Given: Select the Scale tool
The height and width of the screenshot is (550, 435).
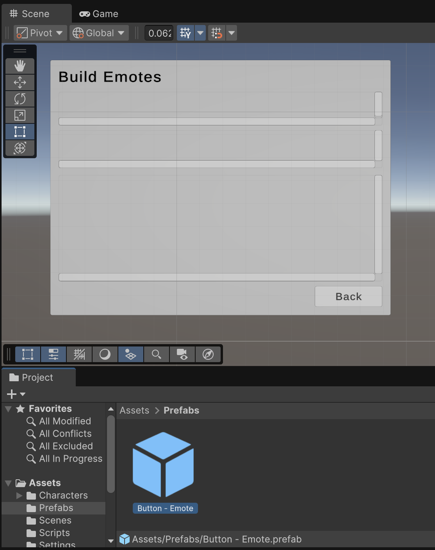Looking at the screenshot, I should point(20,115).
